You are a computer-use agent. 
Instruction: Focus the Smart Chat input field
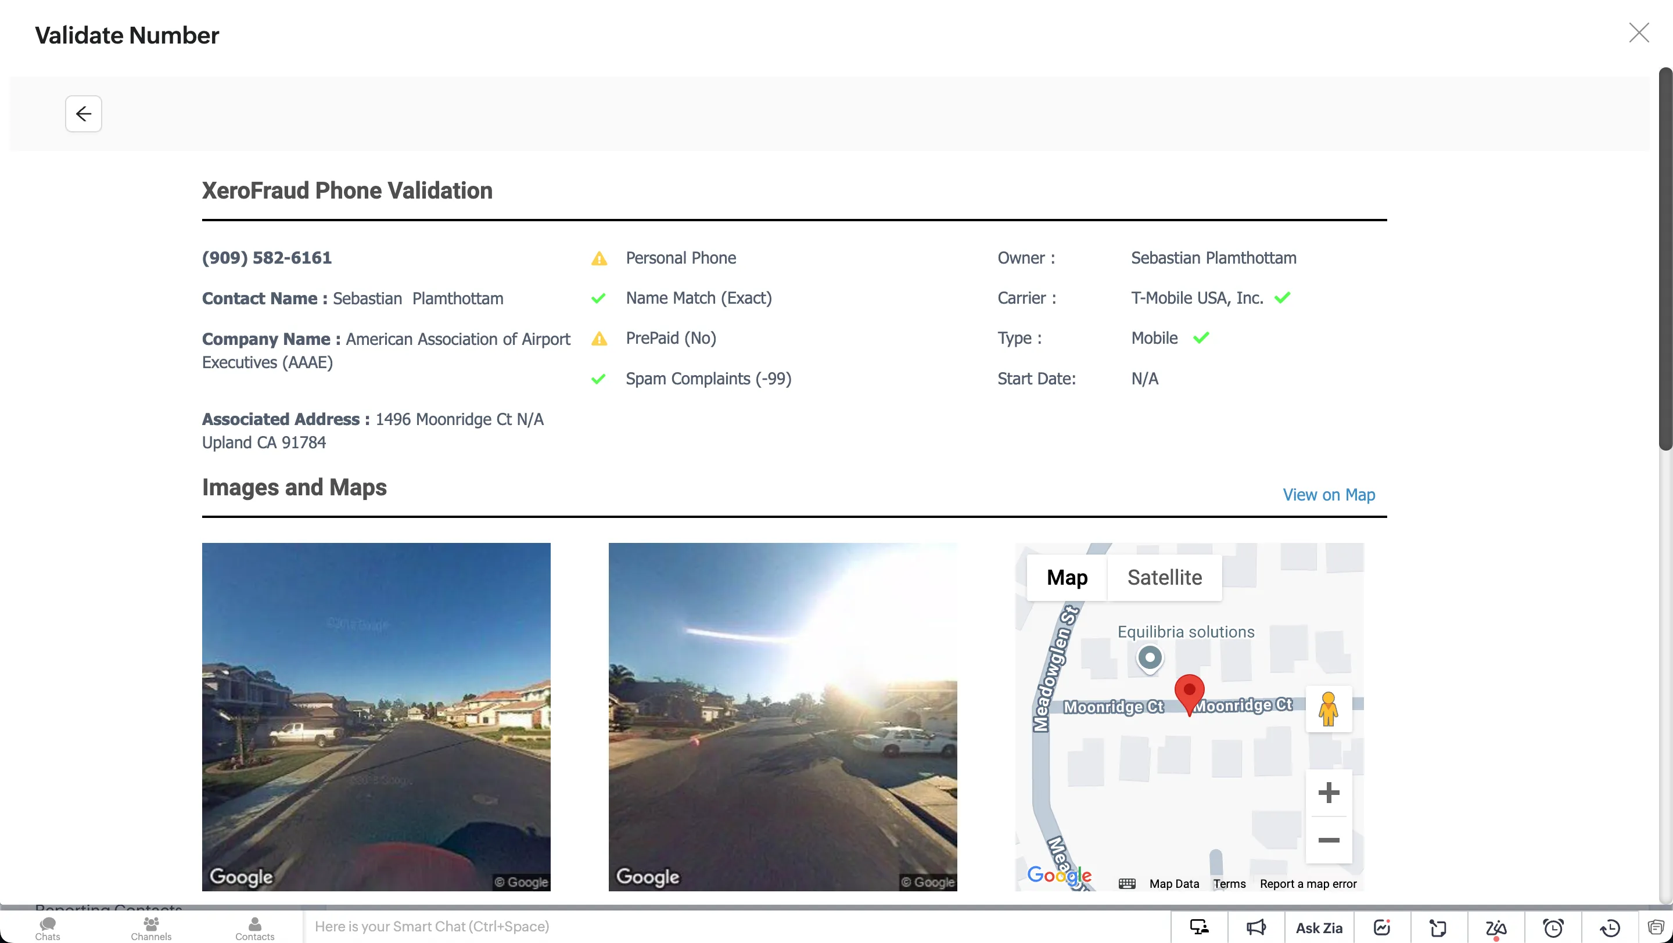737,926
